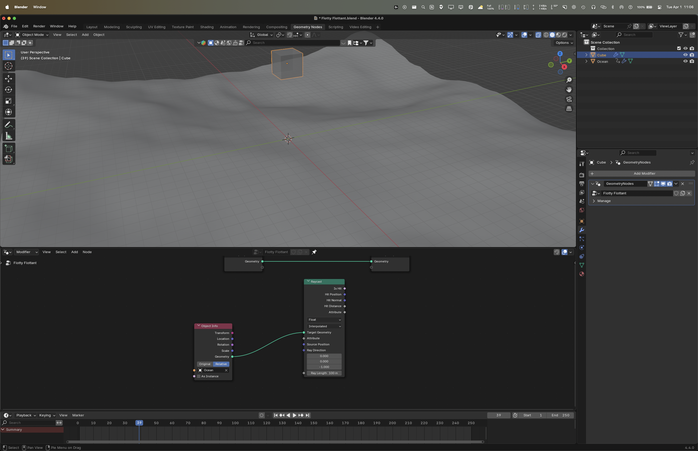
Task: Activate the Move tool
Action: [x=9, y=78]
